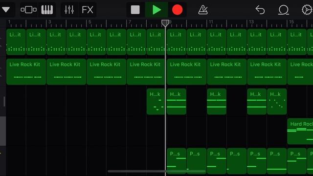The height and width of the screenshot is (176, 313).
Task: Select the Live Rock Kit region at bar 3
Action: tap(67, 72)
